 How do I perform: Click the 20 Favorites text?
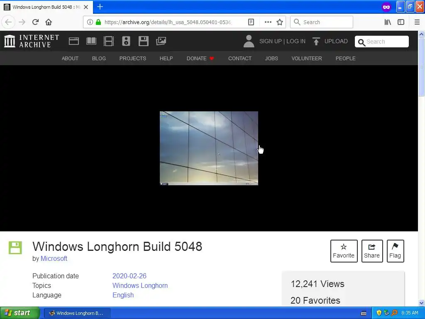point(315,300)
